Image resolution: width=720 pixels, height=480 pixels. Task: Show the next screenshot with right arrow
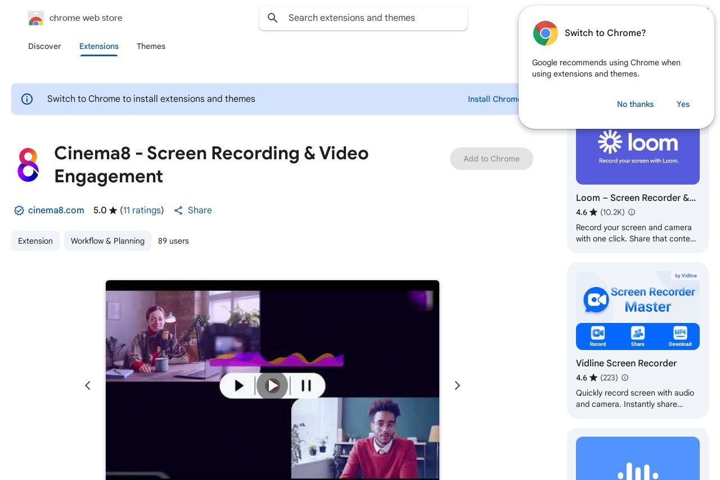click(x=457, y=385)
